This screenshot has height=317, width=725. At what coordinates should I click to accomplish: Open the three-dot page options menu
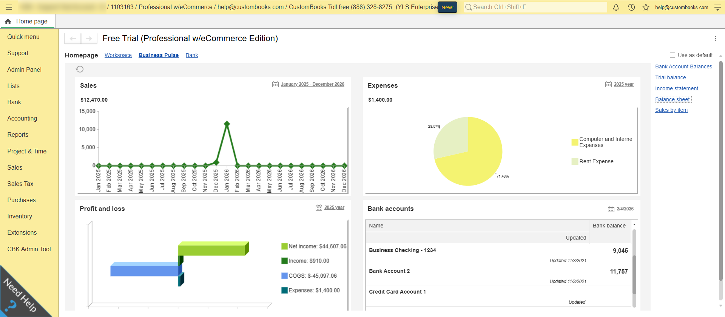(715, 39)
